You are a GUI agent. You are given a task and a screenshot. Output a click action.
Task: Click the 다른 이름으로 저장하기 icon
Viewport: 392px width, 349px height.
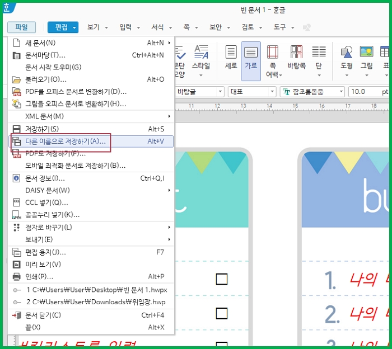(x=16, y=142)
